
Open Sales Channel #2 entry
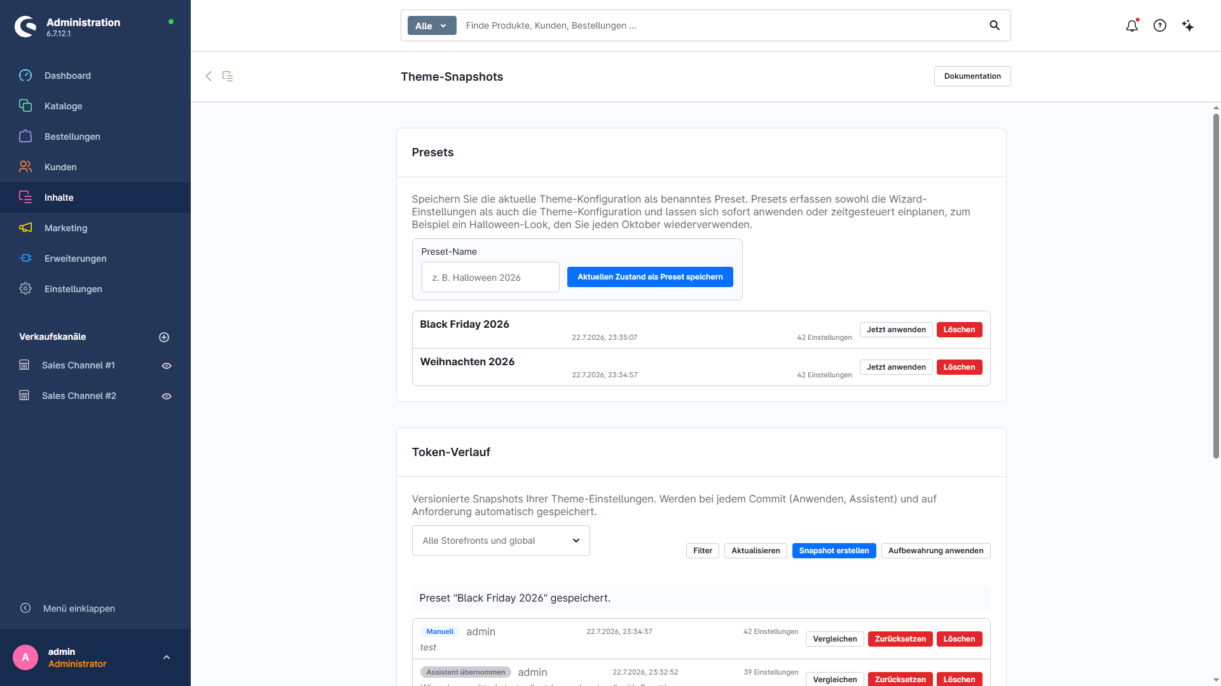79,396
